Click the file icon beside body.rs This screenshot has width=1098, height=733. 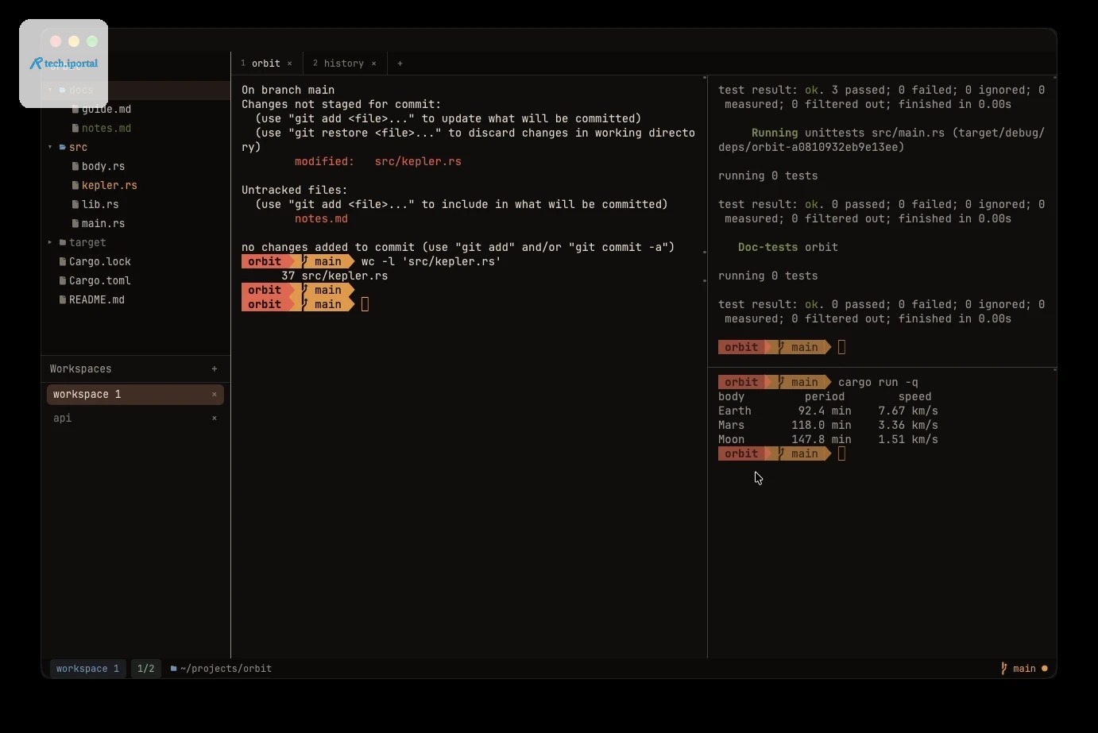coord(75,166)
